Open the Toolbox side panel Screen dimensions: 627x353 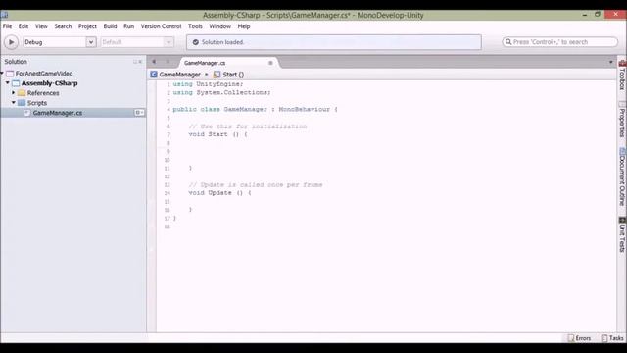pos(622,76)
